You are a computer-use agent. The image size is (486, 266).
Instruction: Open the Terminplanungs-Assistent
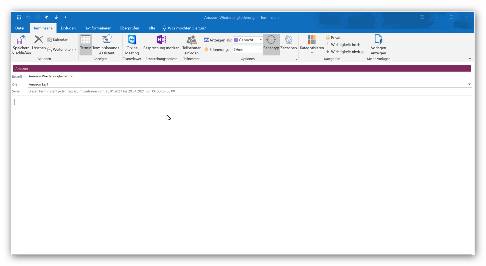(x=107, y=45)
